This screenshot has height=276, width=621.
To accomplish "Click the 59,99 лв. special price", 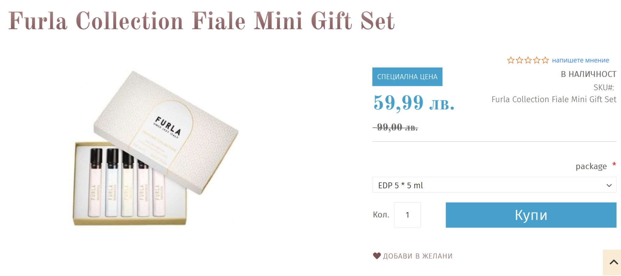I will 414,103.
